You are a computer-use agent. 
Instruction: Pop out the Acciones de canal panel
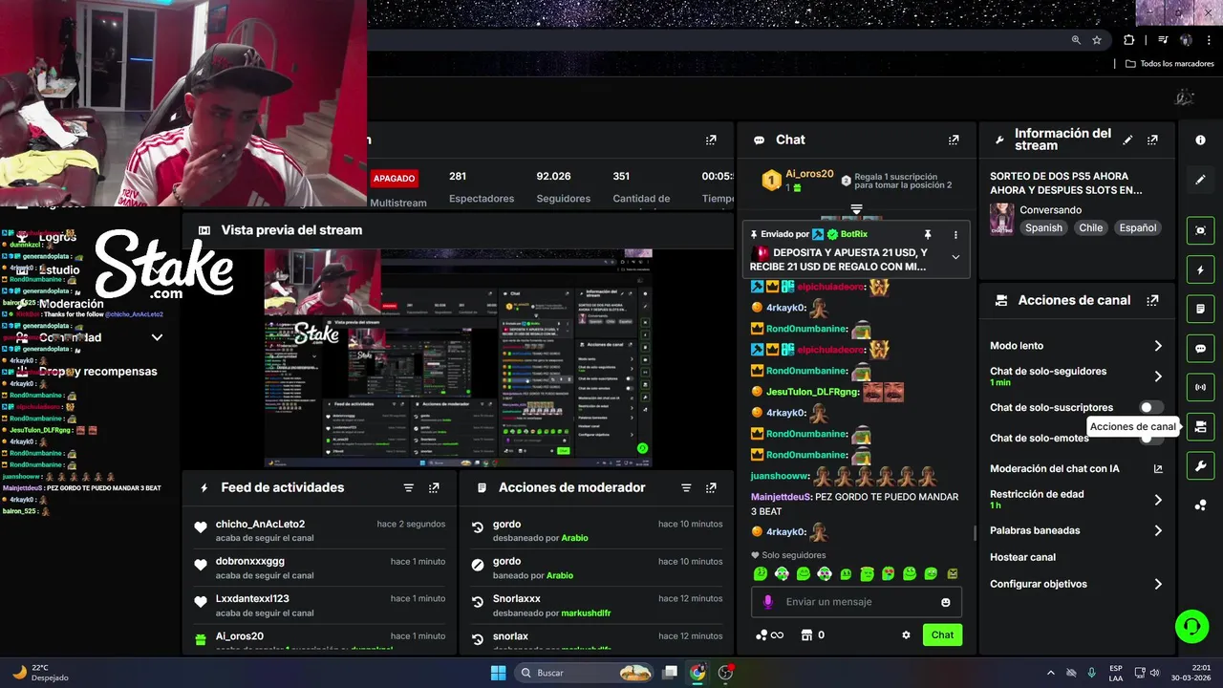click(1152, 300)
